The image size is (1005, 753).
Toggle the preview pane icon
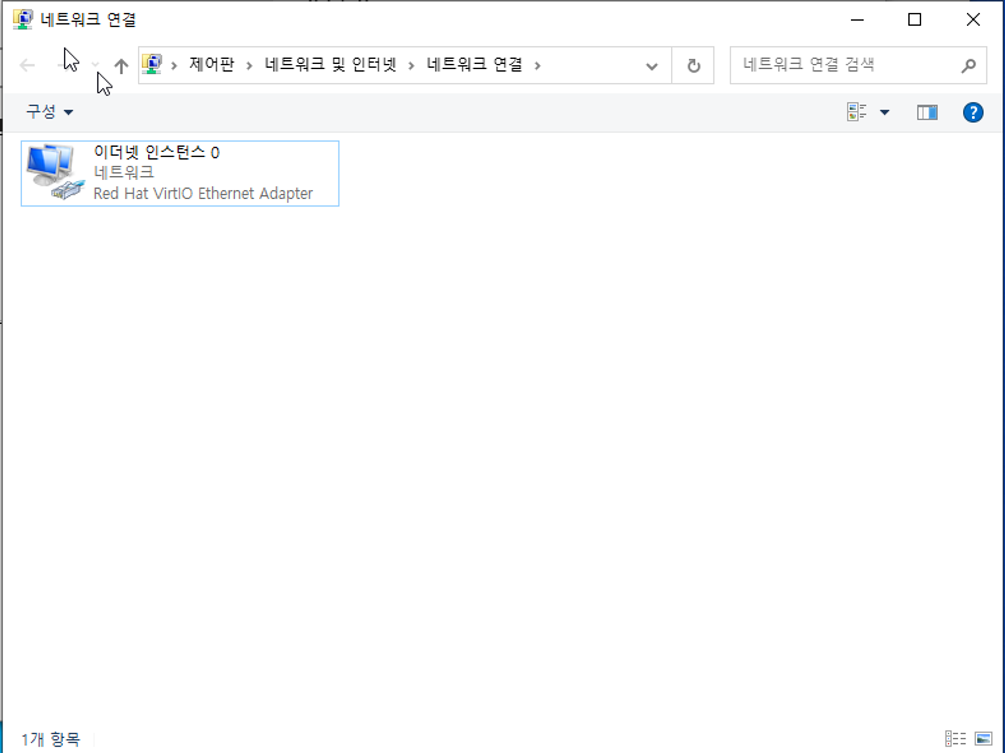click(x=927, y=112)
